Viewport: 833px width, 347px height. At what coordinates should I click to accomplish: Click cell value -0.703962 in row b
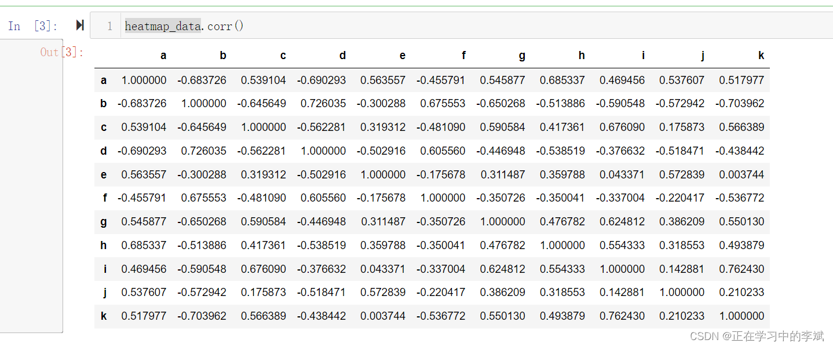click(740, 103)
